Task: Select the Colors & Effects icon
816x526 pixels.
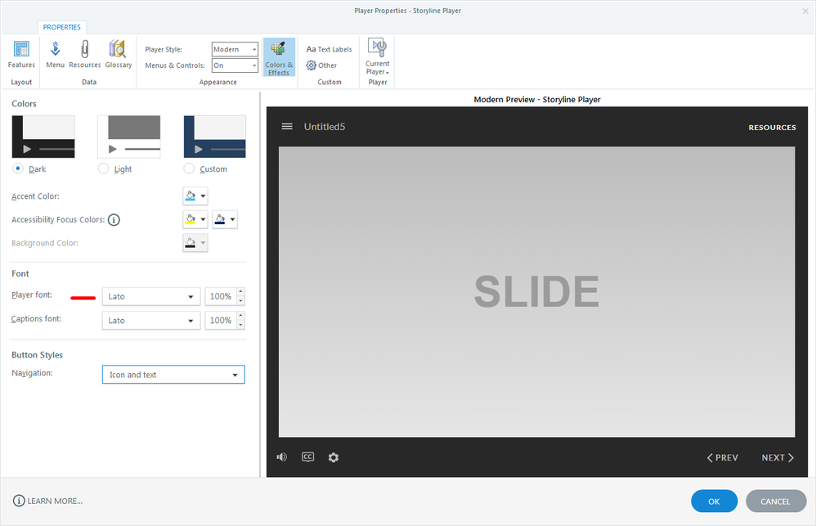Action: tap(279, 57)
